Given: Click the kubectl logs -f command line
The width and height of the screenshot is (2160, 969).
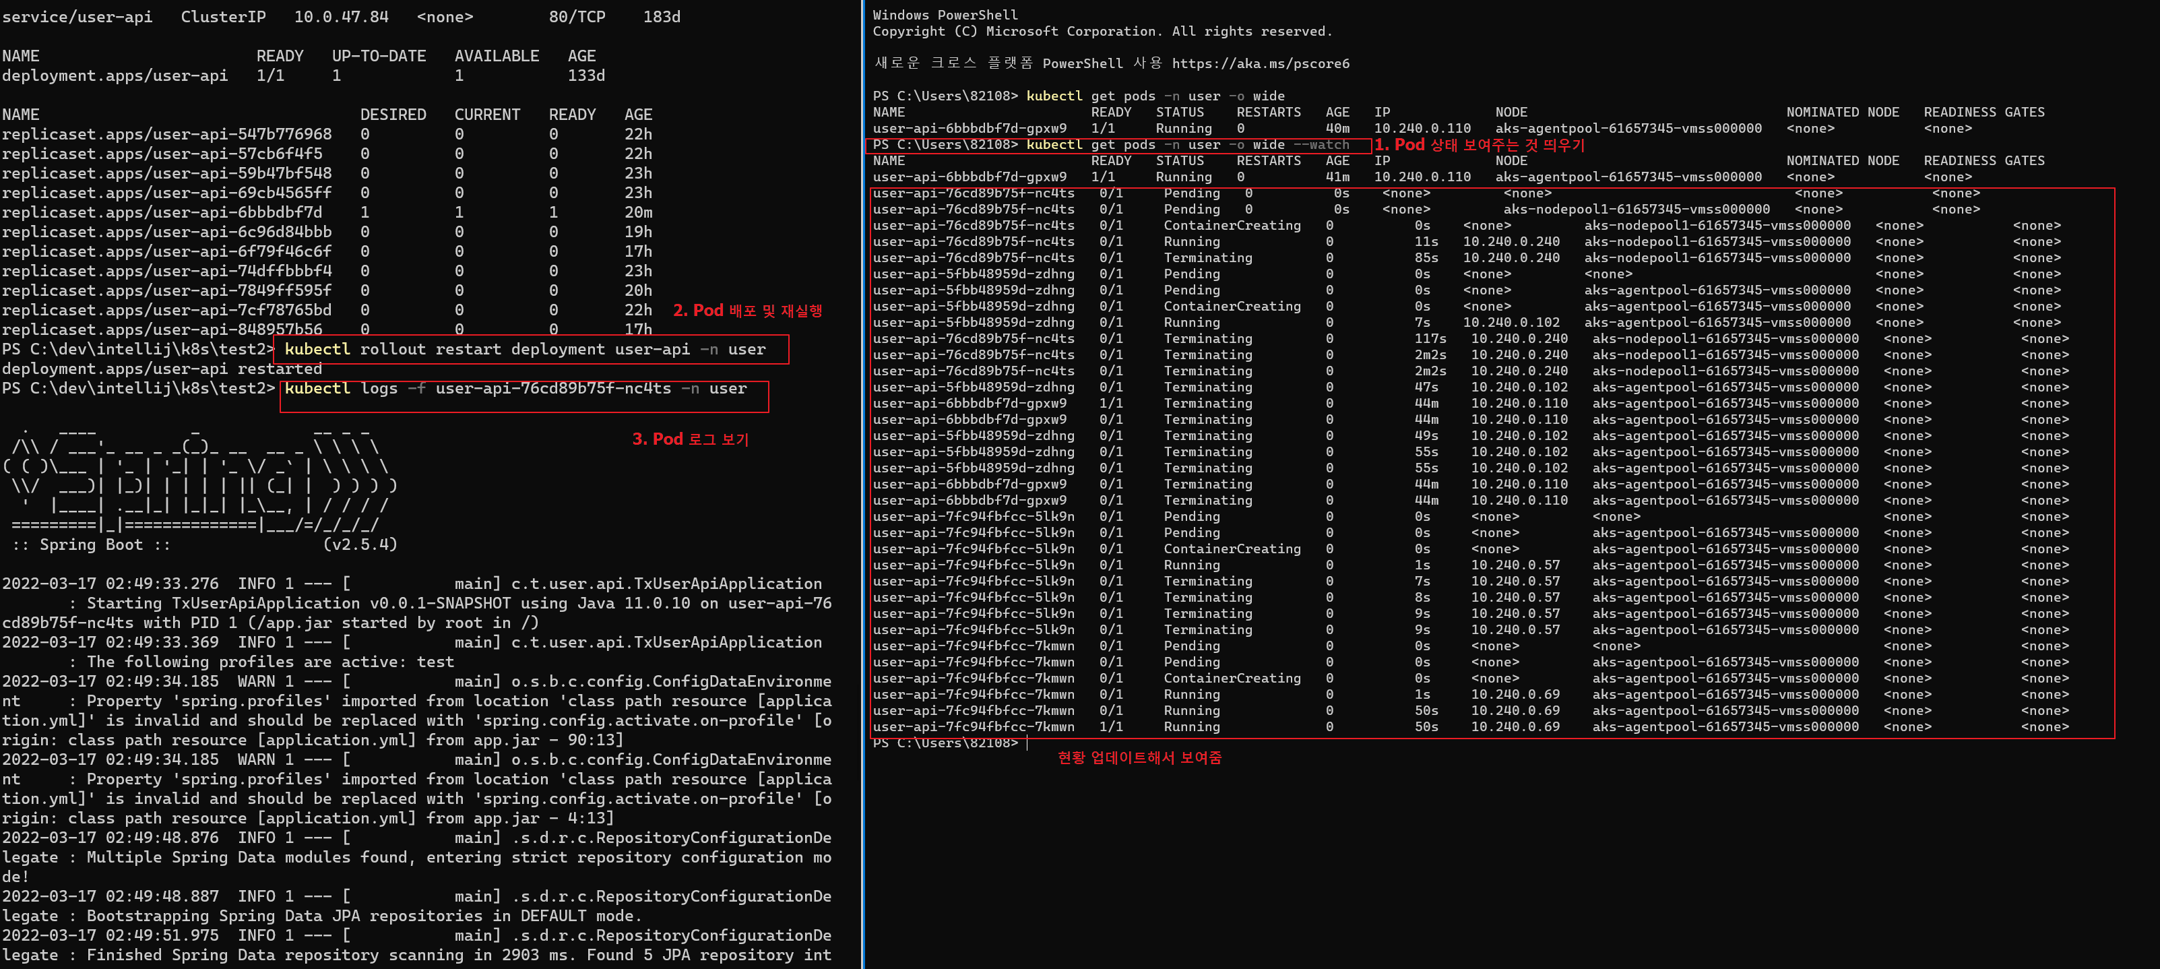Looking at the screenshot, I should [515, 388].
